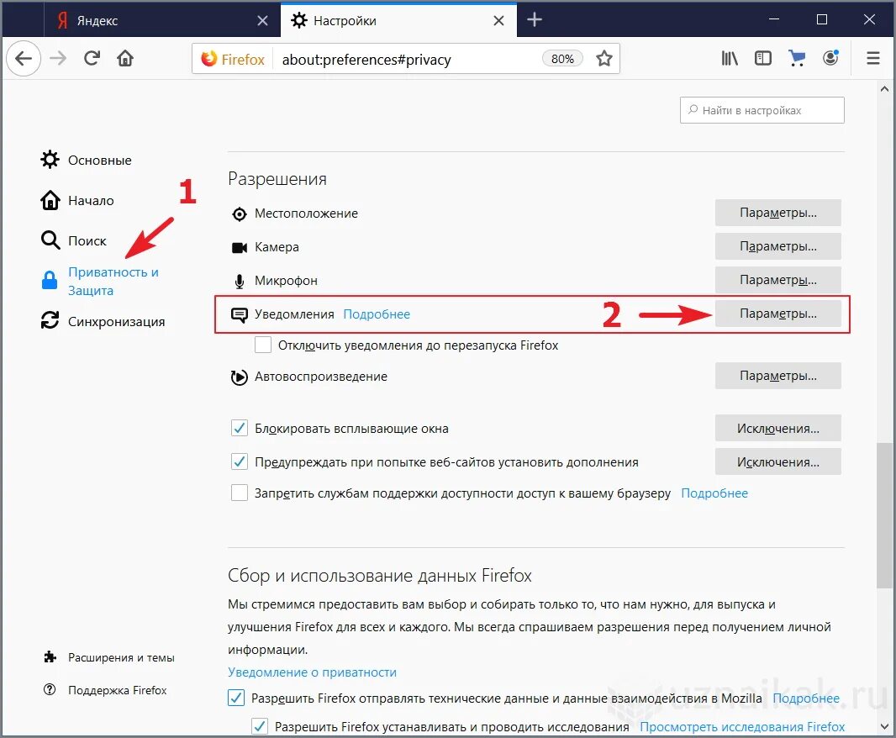Open Уведомление о приватности link
Viewport: 896px width, 738px height.
tap(312, 672)
